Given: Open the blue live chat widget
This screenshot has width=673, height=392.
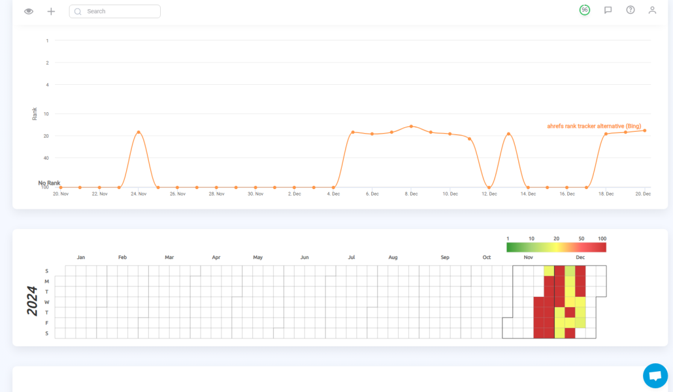Looking at the screenshot, I should [655, 376].
